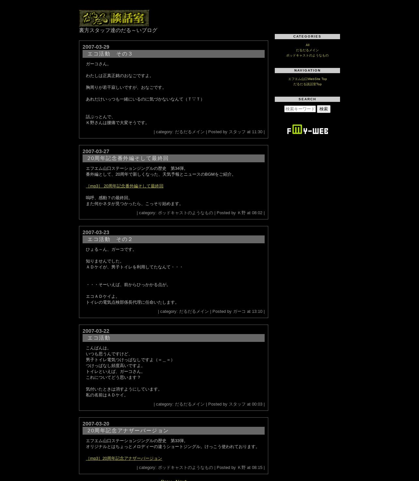Open the FMY-WEB logo link
The image size is (419, 481).
click(307, 129)
